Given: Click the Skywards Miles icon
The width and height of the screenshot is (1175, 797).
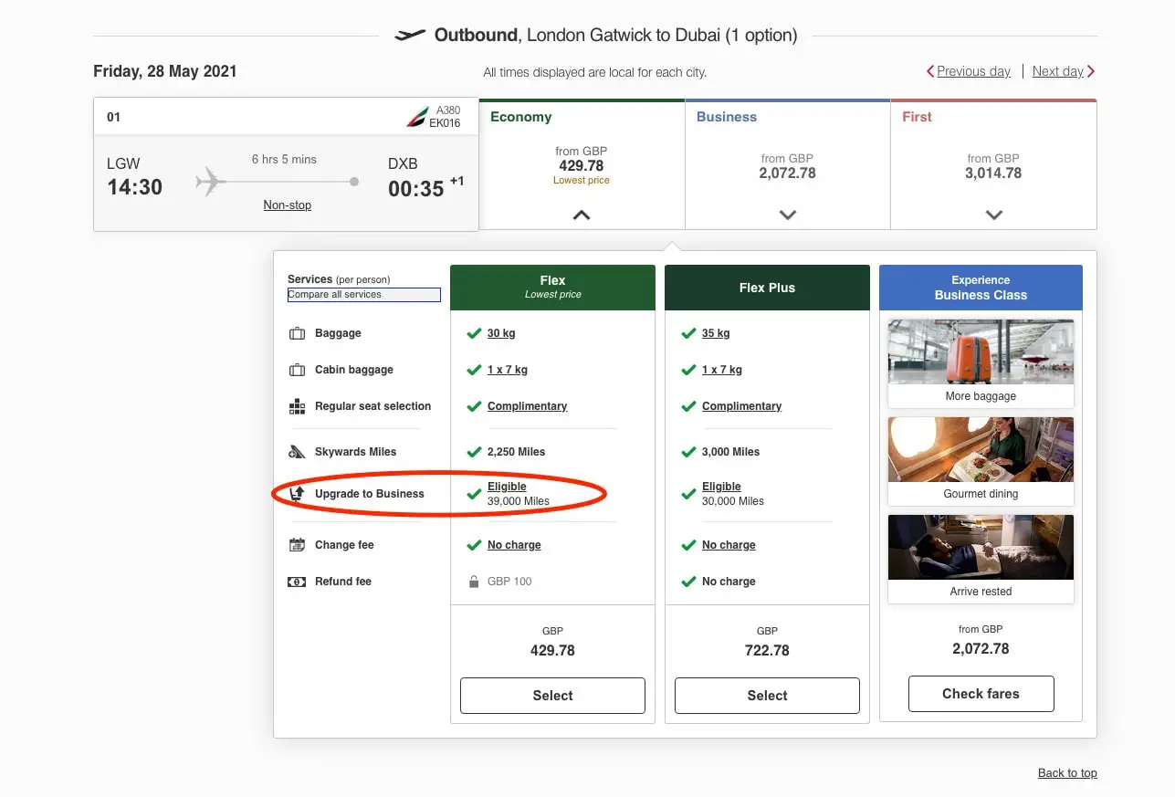Looking at the screenshot, I should 297,451.
